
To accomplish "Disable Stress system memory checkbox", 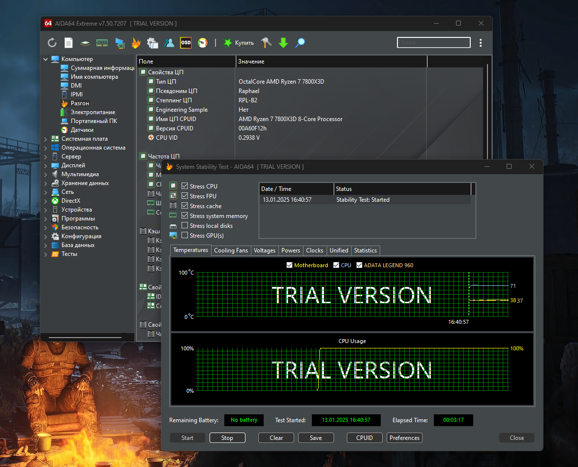I will 184,216.
